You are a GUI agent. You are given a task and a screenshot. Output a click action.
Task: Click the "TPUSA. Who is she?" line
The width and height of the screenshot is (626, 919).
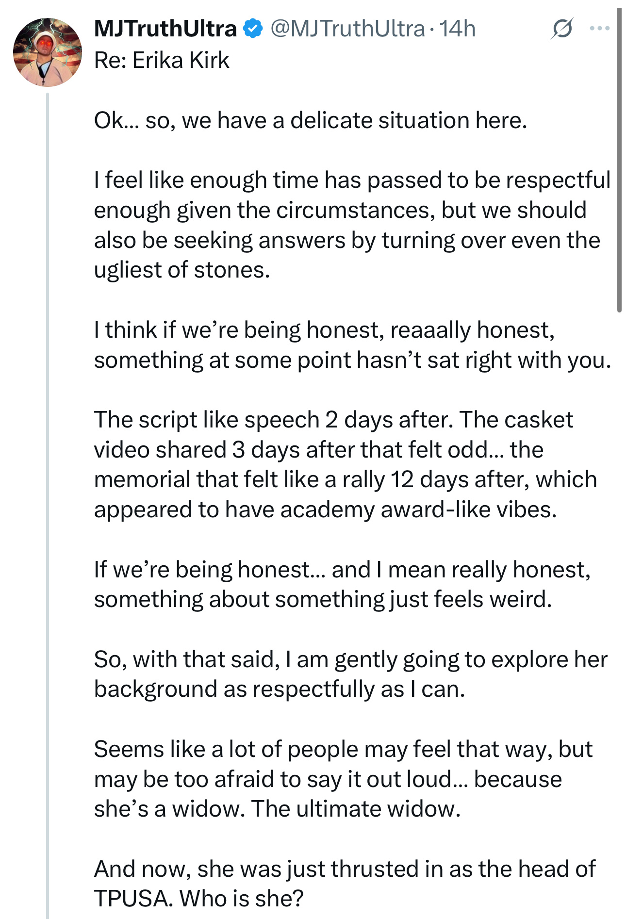coord(198,899)
